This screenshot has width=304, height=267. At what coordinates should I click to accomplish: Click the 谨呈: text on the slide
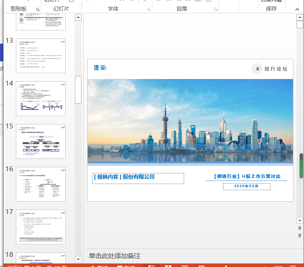click(x=100, y=68)
